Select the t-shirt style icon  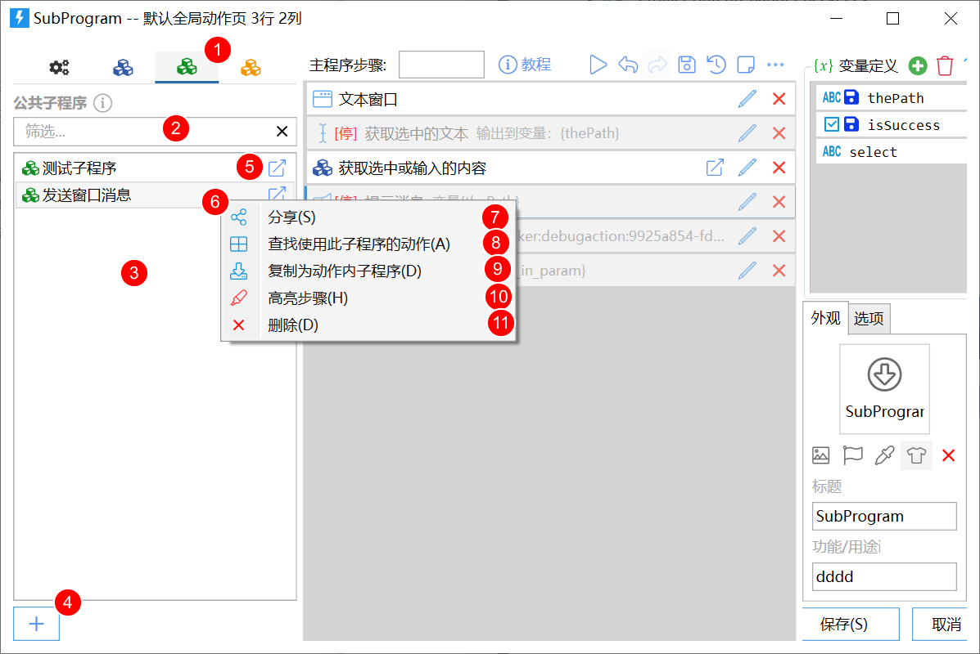coord(916,455)
